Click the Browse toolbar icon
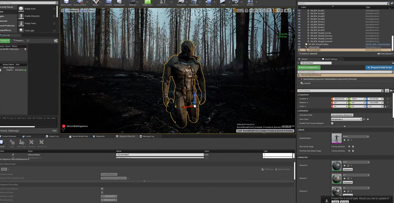The width and height of the screenshot is (394, 203). [x=250, y=3]
